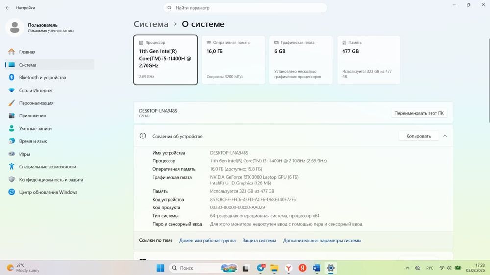
Task: Open Приложения settings
Action: [x=49, y=116]
